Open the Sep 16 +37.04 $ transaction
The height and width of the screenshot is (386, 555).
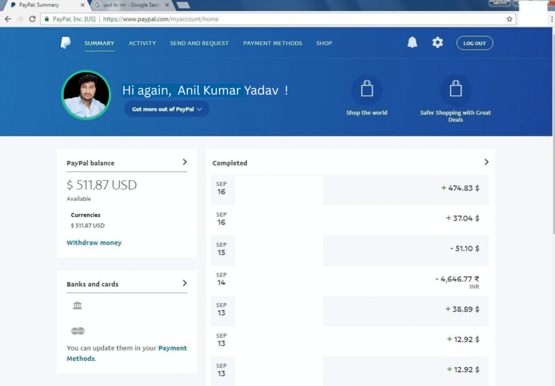click(350, 220)
